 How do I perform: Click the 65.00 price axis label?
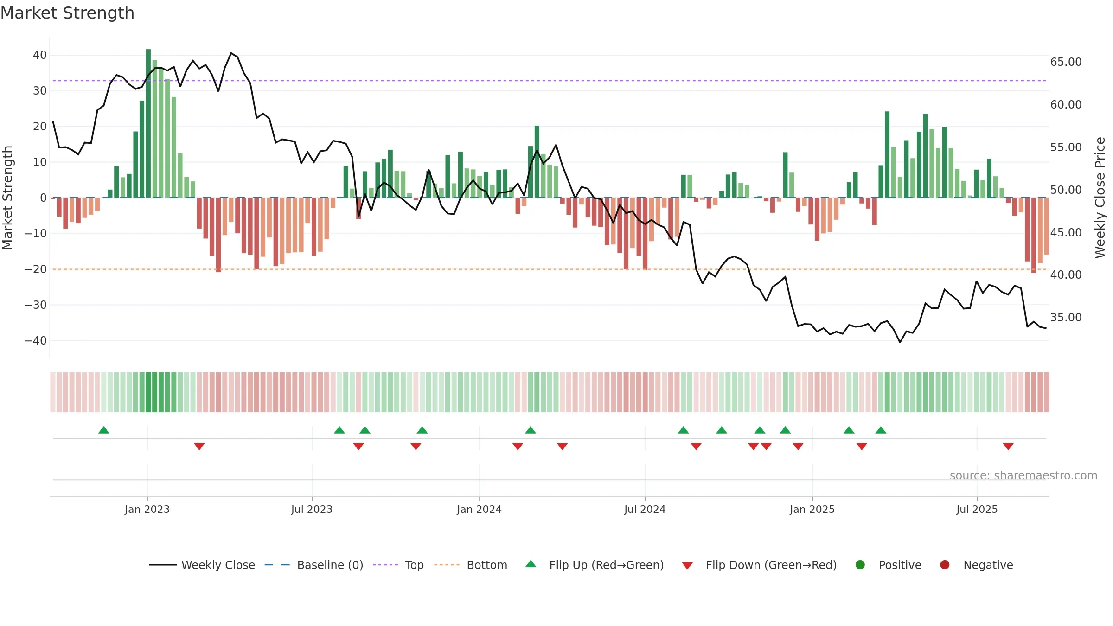1066,62
